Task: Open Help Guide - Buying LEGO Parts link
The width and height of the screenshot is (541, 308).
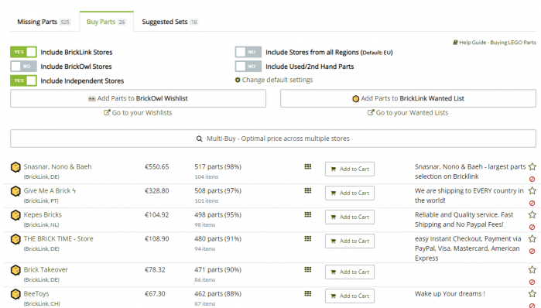Action: pyautogui.click(x=495, y=43)
